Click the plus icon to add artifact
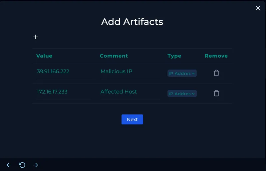This screenshot has height=171, width=266. point(36,37)
